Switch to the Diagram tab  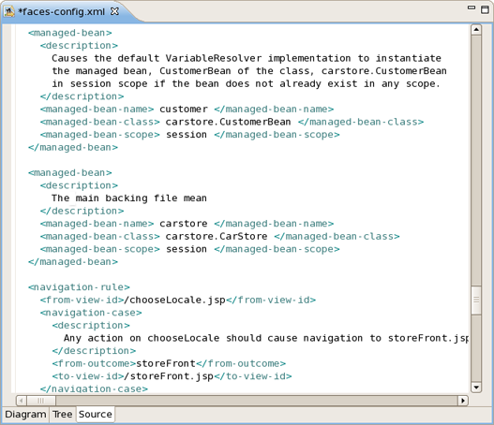tap(25, 415)
